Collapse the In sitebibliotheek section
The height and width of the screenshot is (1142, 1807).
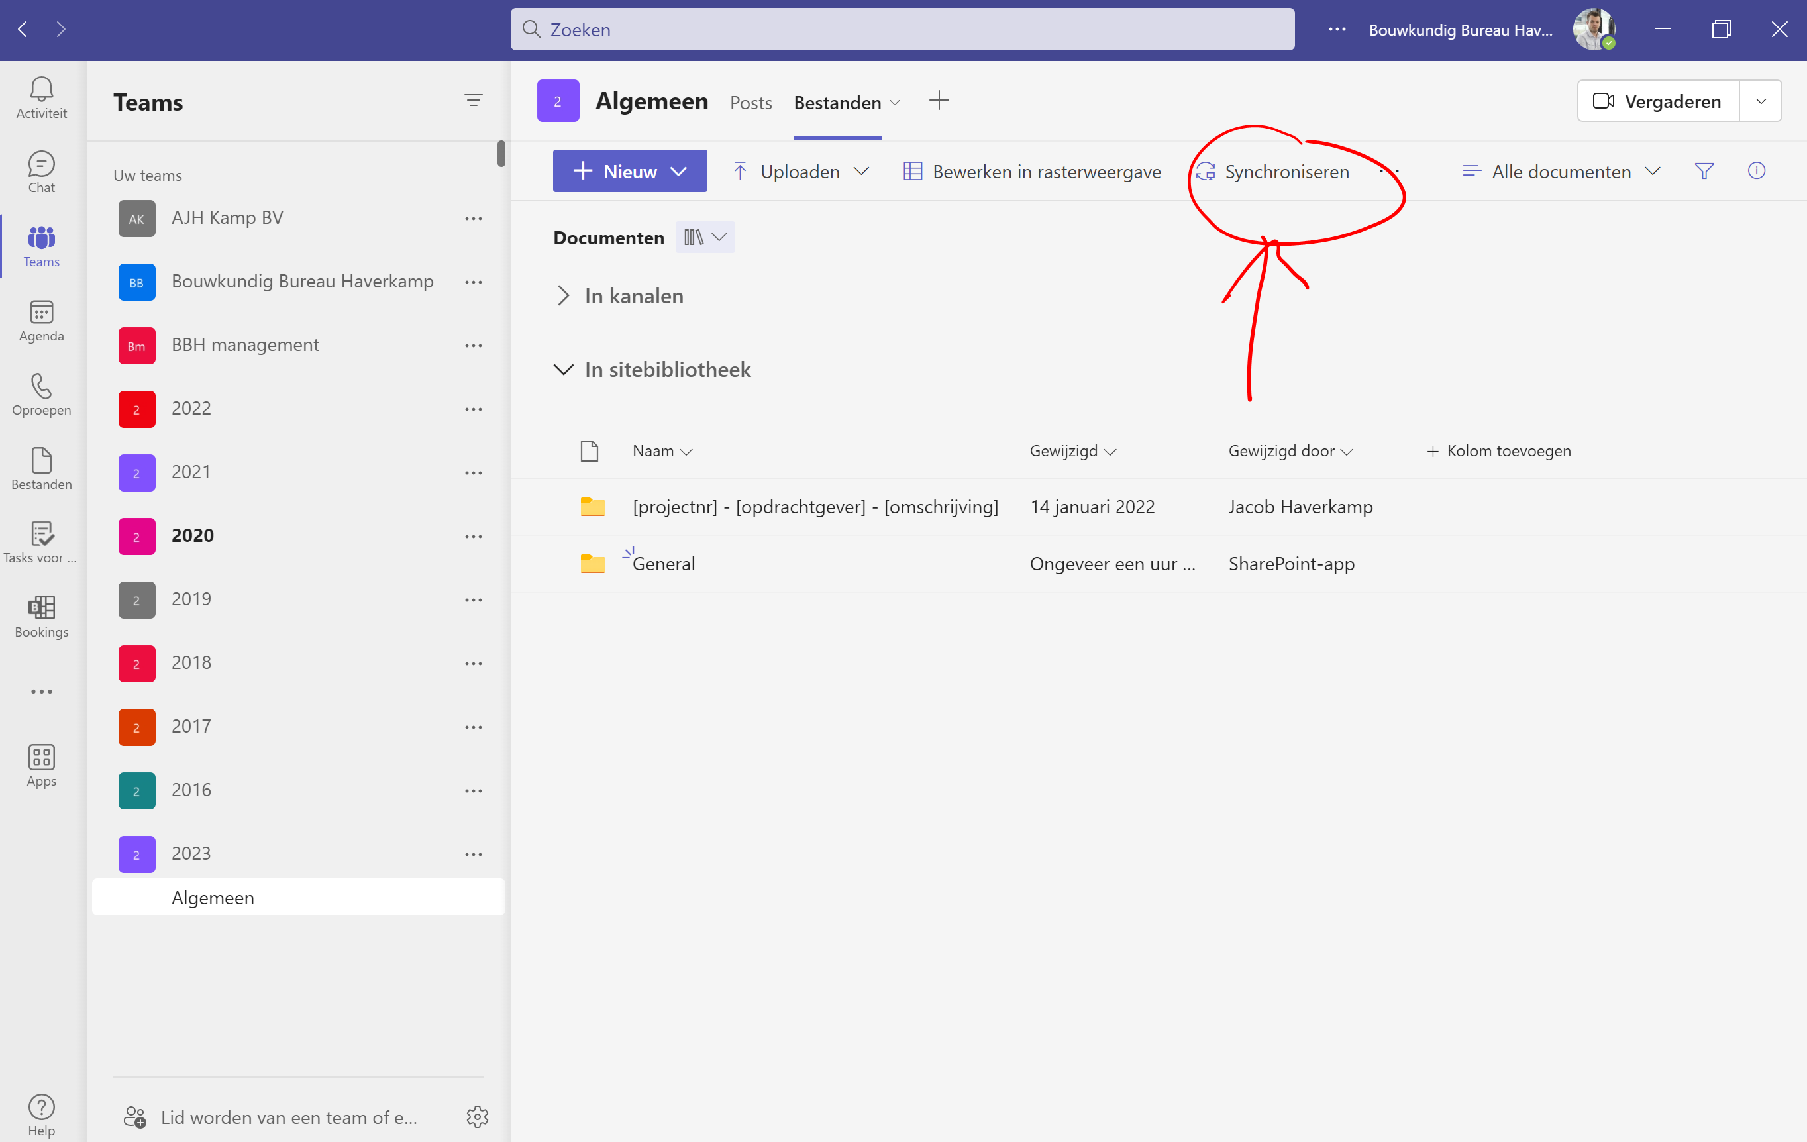(564, 369)
